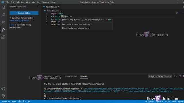This screenshot has height=103, width=184.
Task: Open the Run menu
Action: point(38,2)
